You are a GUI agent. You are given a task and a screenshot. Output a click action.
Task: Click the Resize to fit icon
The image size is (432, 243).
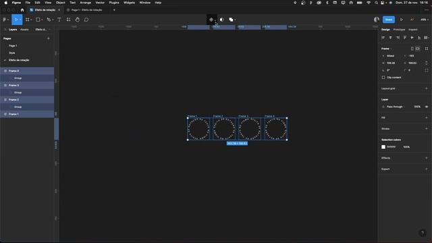[x=427, y=49]
